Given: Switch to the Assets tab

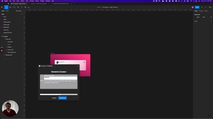Looking at the screenshot, I should tap(7, 11).
